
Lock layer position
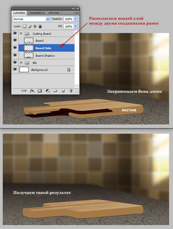(35, 26)
